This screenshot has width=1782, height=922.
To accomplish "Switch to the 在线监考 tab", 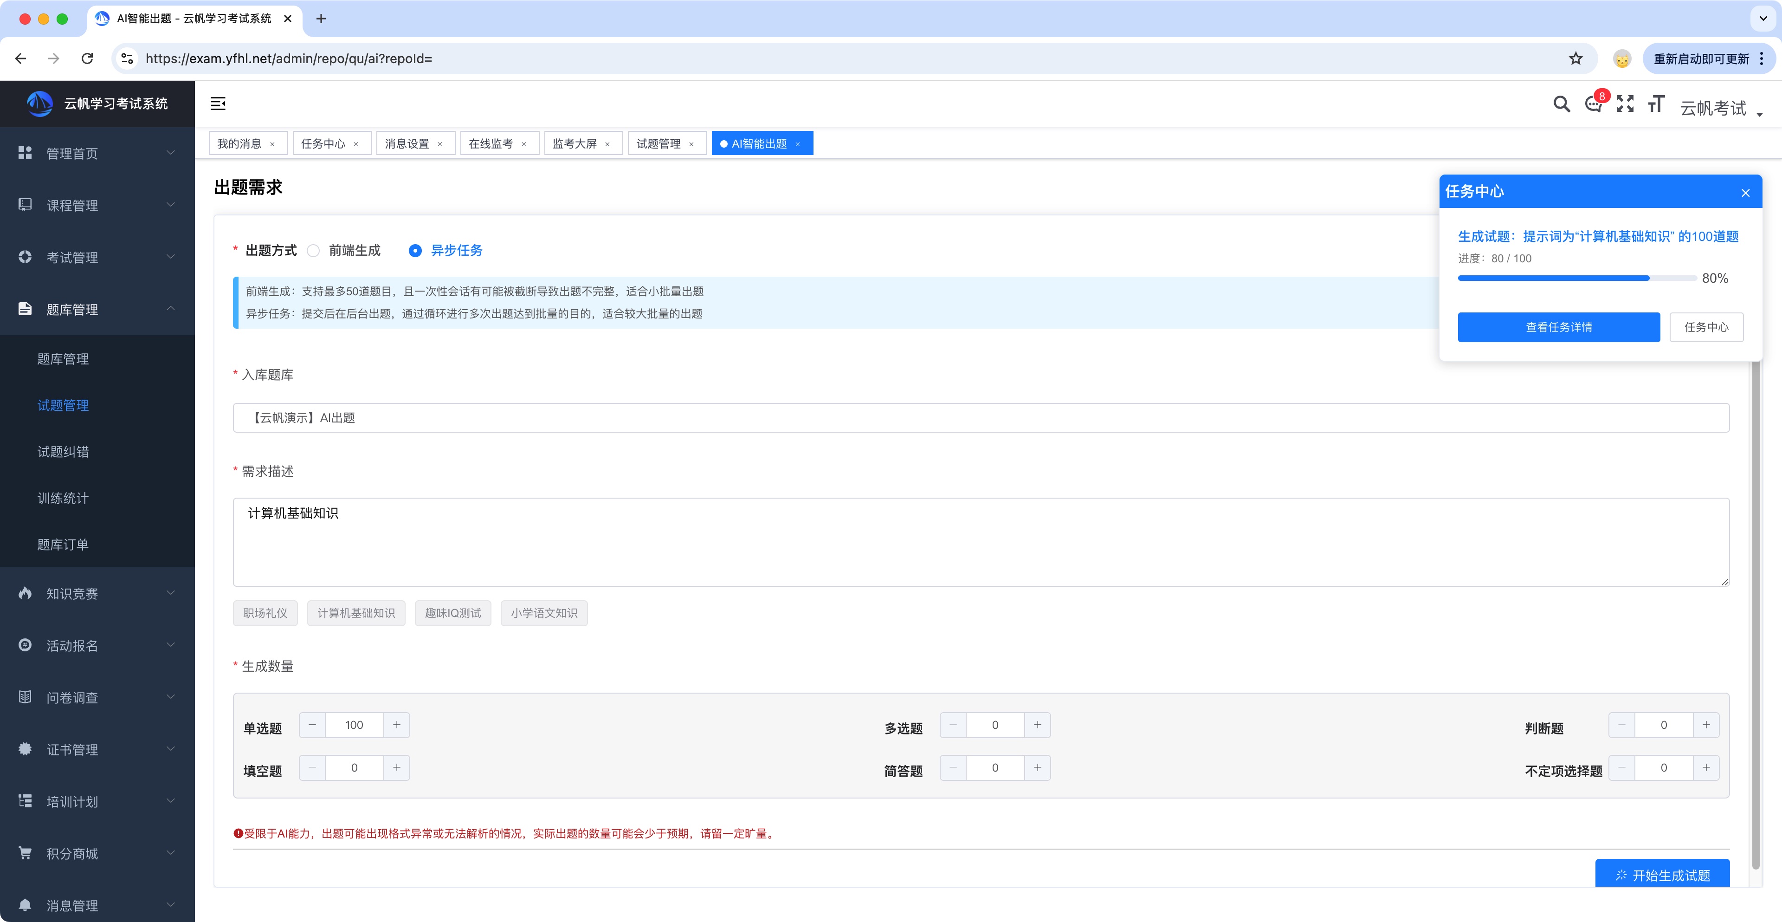I will coord(491,144).
